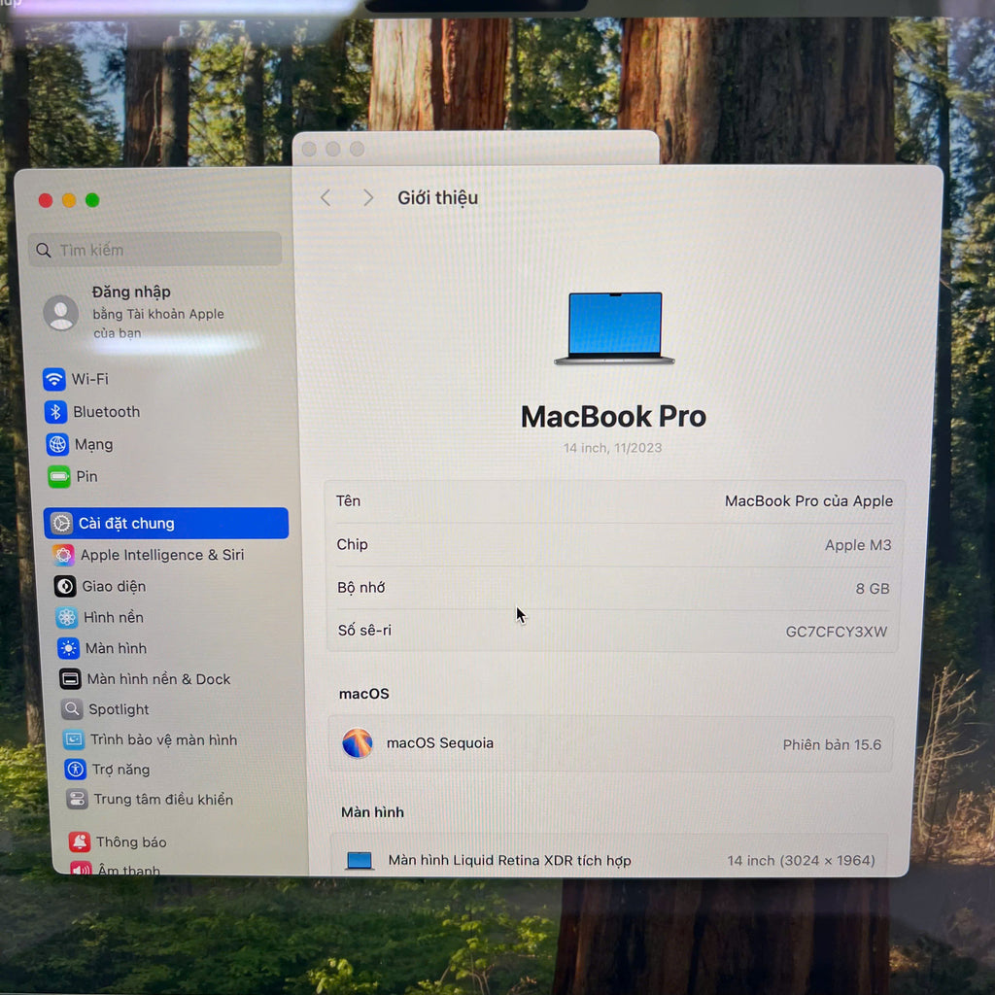Open Màn hình nền & Dock
Image resolution: width=995 pixels, height=995 pixels.
point(157,679)
